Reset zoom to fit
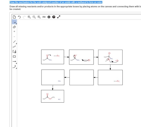Viewport: 141px width, 127px height. coord(39,17)
